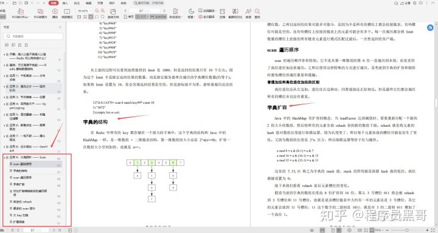
Task: Switch to the 保护 ribbon tab
Action: (112, 3)
